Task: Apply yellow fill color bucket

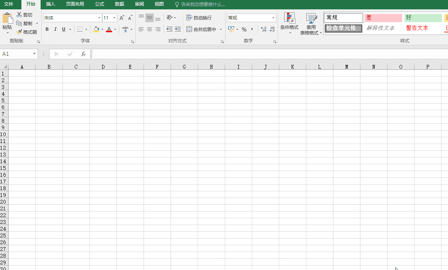Action: point(96,29)
